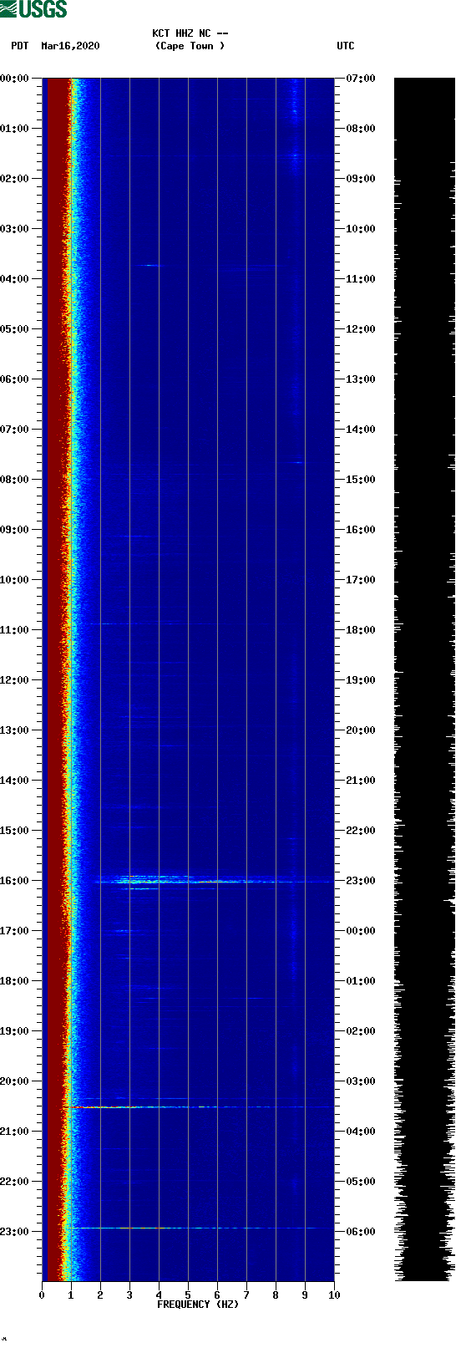This screenshot has width=461, height=1348.
Task: Click the 06:00 UTC time label
Action: pos(361,1232)
